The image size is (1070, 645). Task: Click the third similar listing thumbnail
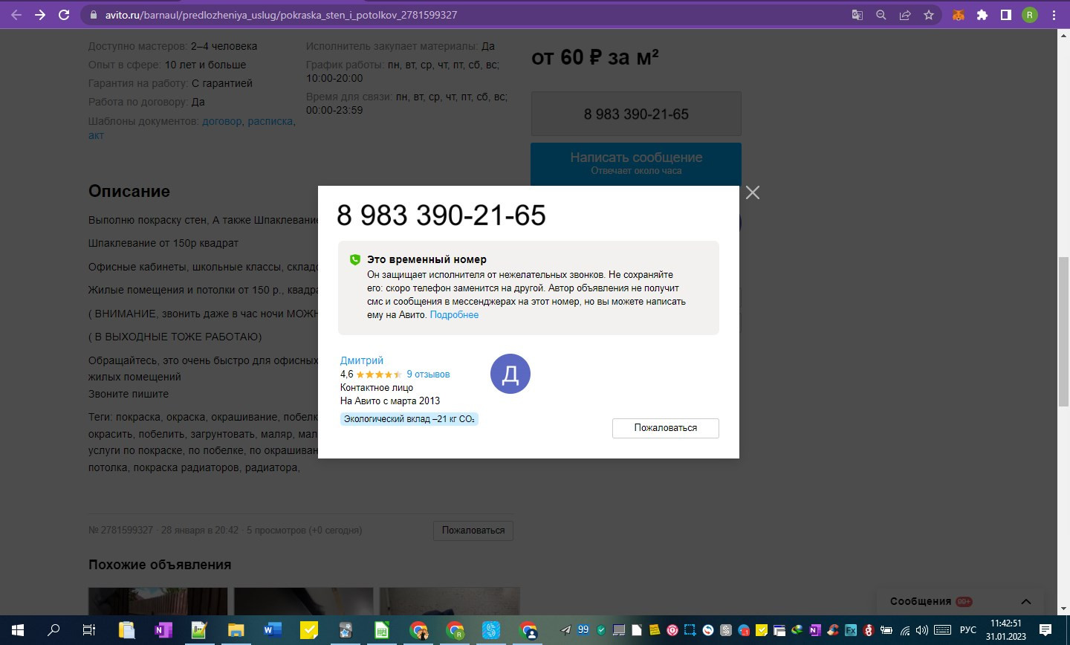(450, 601)
